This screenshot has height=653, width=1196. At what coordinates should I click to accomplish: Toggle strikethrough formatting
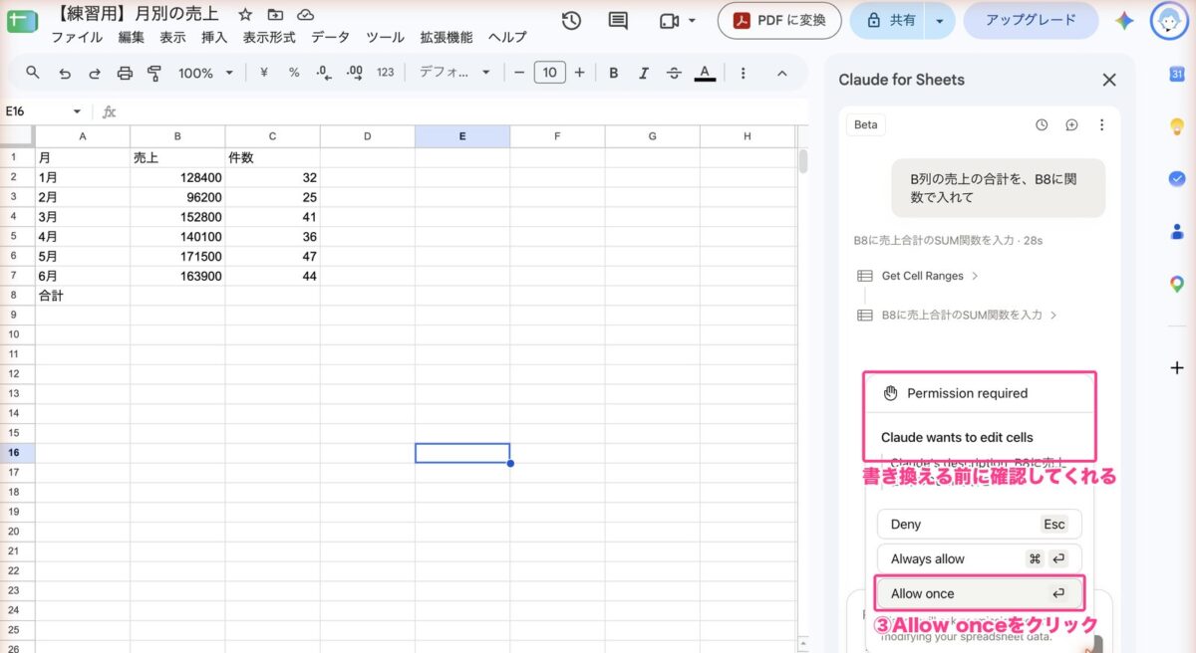click(674, 73)
